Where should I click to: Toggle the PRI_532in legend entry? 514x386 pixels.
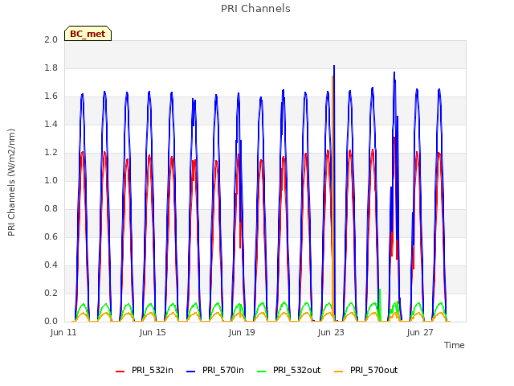tap(145, 370)
